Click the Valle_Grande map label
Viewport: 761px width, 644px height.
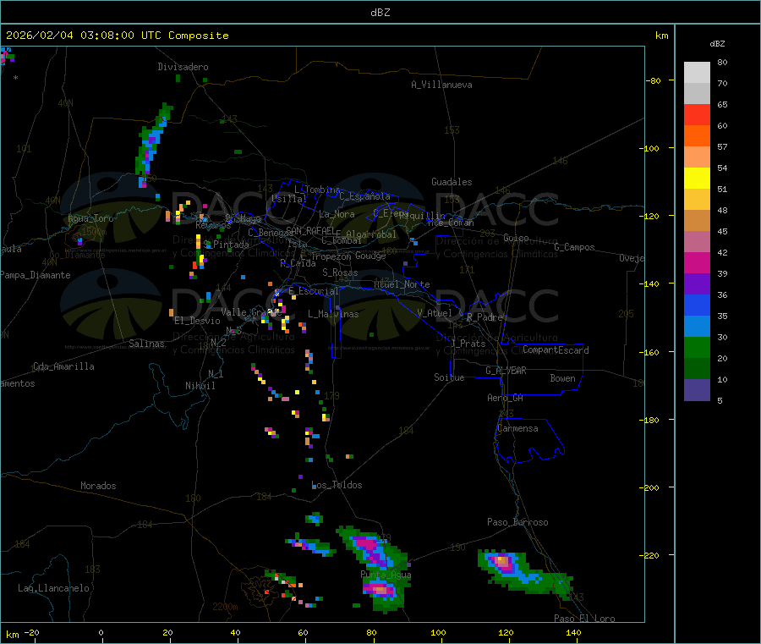[251, 311]
